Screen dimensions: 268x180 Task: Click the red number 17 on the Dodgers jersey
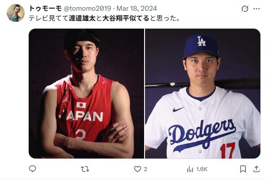[228, 150]
